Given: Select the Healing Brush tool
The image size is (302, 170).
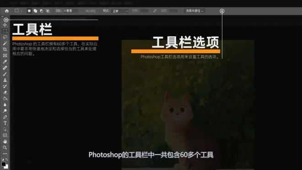Looking at the screenshot, I should (x=5, y=68).
